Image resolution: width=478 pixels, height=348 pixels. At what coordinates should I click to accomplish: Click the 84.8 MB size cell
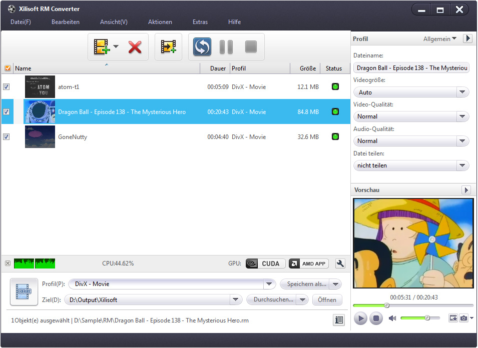point(308,111)
